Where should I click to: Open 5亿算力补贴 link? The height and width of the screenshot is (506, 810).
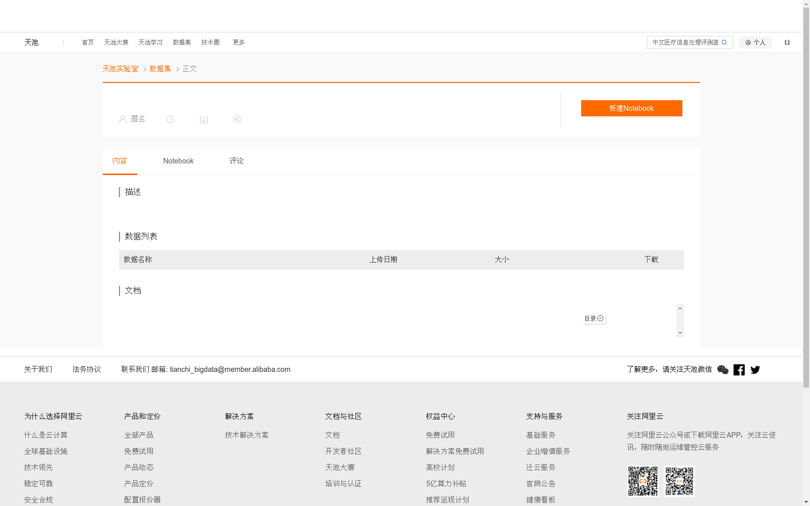[x=446, y=484]
